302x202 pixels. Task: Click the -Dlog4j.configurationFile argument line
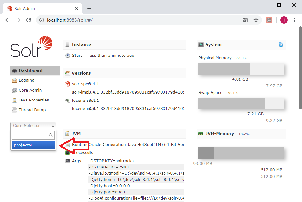click(136, 198)
